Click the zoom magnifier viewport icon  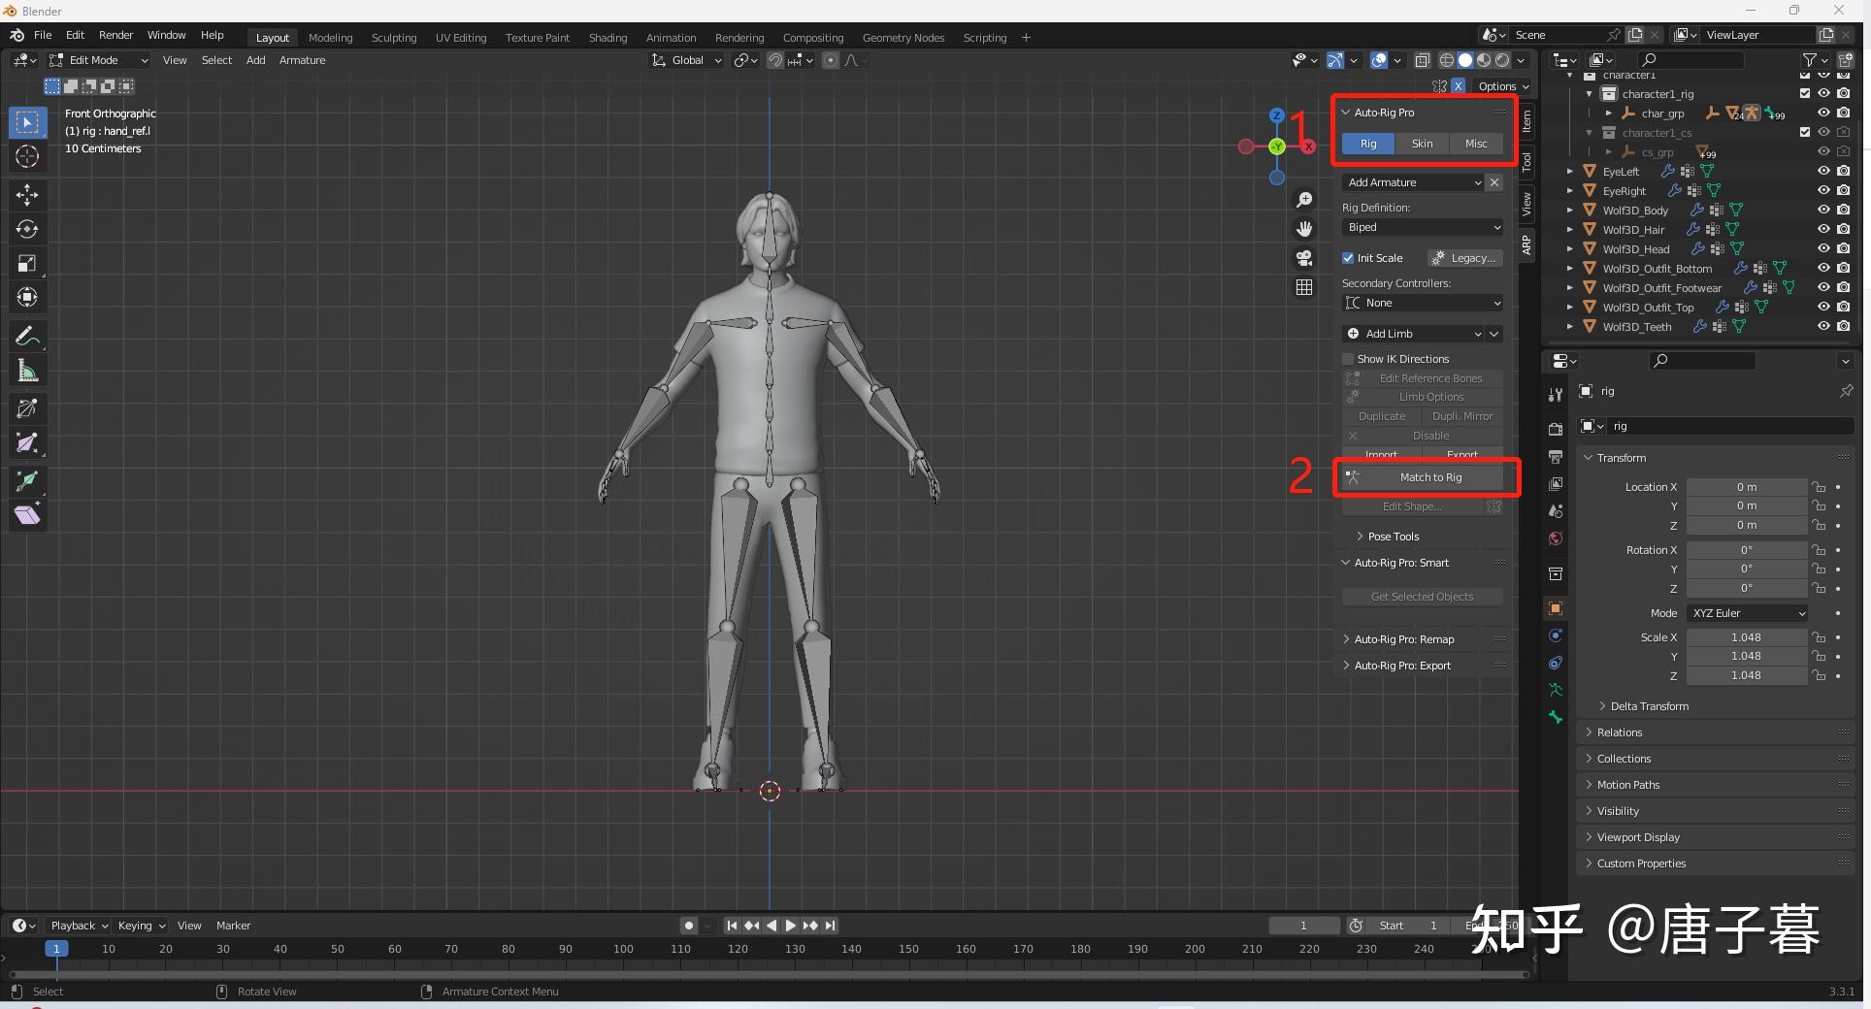point(1304,200)
